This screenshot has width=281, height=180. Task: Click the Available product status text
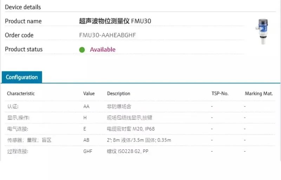103,50
